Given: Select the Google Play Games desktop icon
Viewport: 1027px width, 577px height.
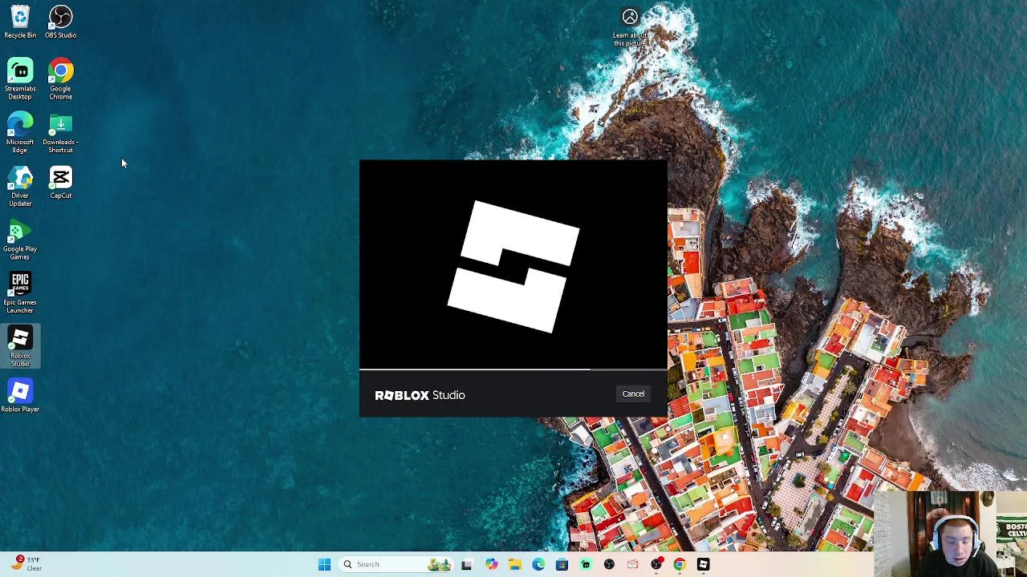Looking at the screenshot, I should 20,240.
